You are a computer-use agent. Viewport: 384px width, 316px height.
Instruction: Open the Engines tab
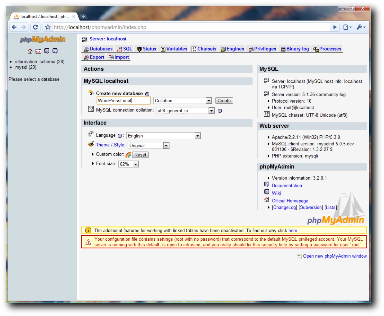pyautogui.click(x=232, y=49)
